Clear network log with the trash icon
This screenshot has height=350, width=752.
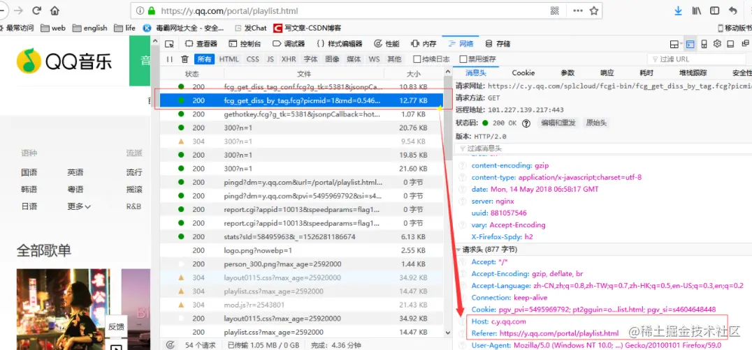click(x=185, y=59)
